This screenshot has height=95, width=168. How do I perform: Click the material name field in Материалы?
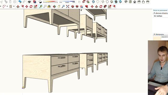pyautogui.click(x=165, y=37)
